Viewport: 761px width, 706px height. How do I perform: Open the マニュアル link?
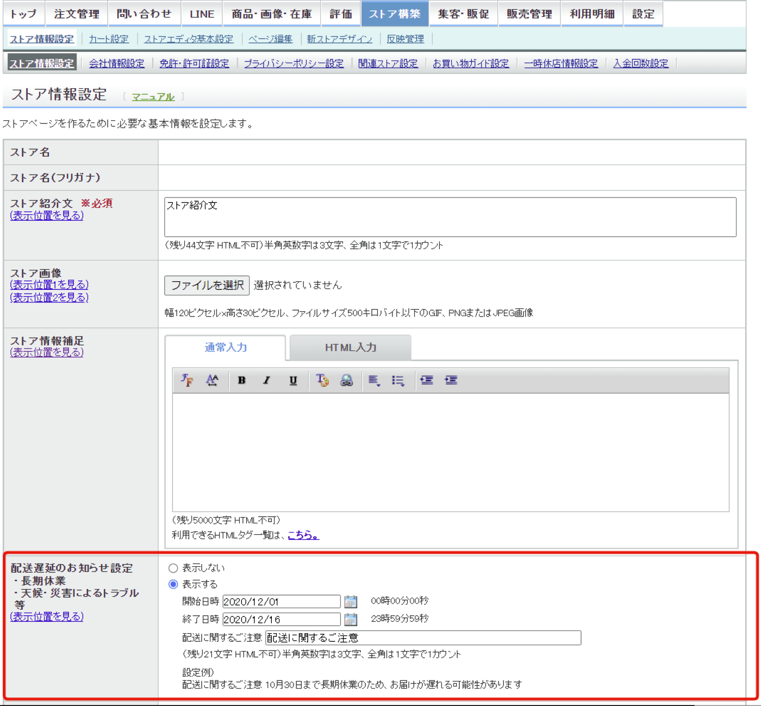tap(153, 97)
